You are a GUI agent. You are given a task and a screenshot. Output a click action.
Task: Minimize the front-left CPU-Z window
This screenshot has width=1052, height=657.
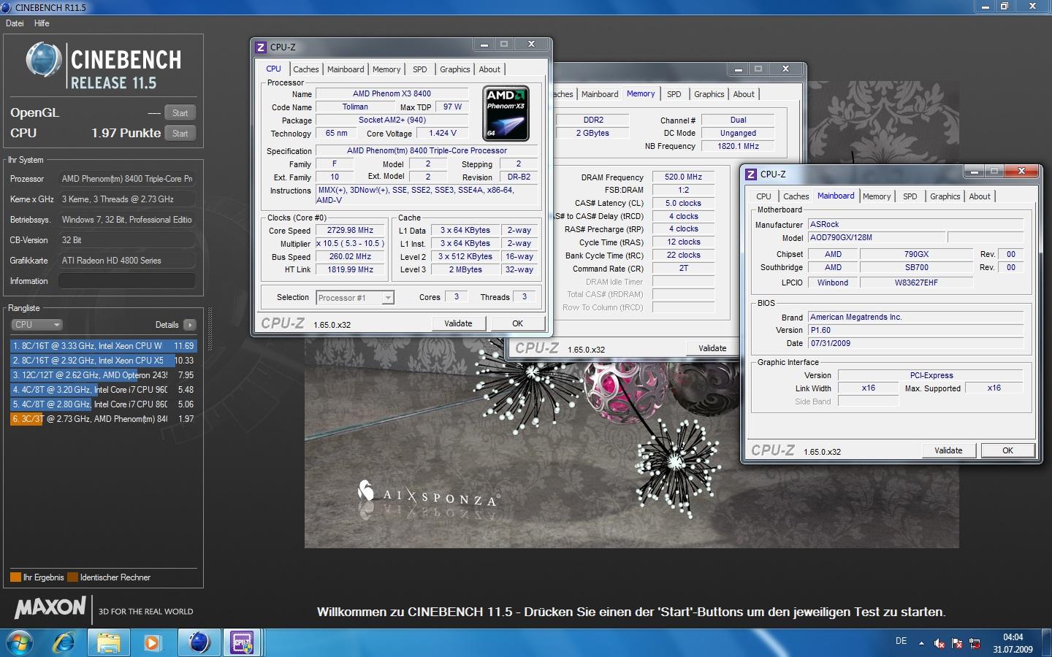484,45
